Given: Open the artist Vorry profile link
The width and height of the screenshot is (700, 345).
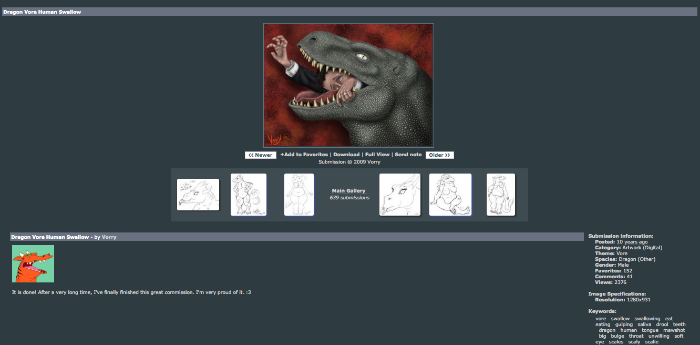Looking at the screenshot, I should tap(109, 237).
